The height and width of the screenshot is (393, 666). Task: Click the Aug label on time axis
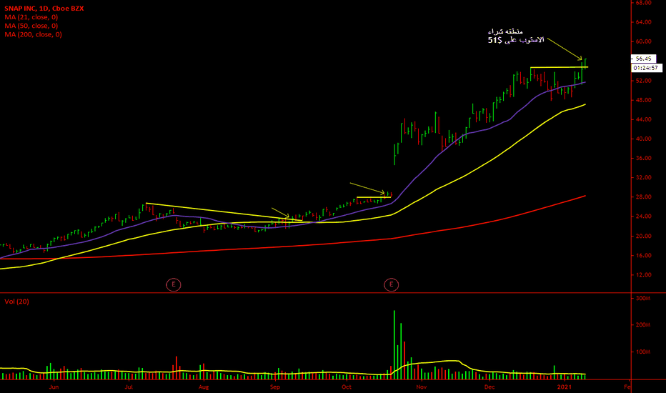(x=204, y=387)
